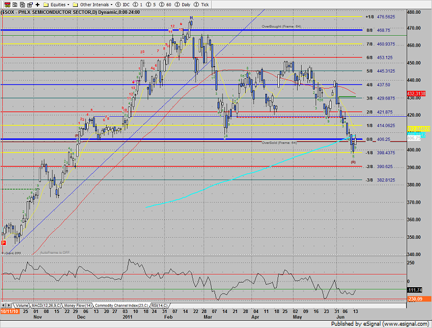This screenshot has height=328, width=432.
Task: Click the 0/8 406.25 level label
Action: (x=378, y=139)
